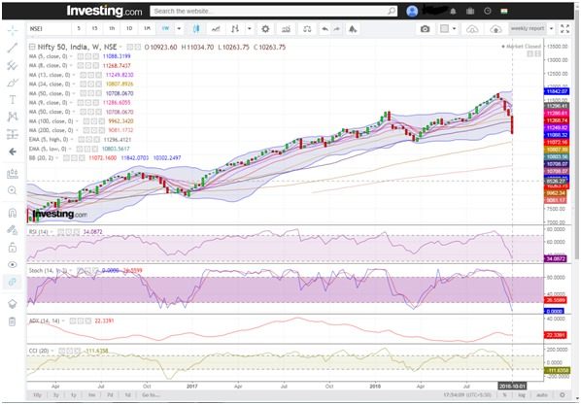The image size is (581, 405).
Task: Click the zoom in magnifier tool
Action: coord(13,190)
